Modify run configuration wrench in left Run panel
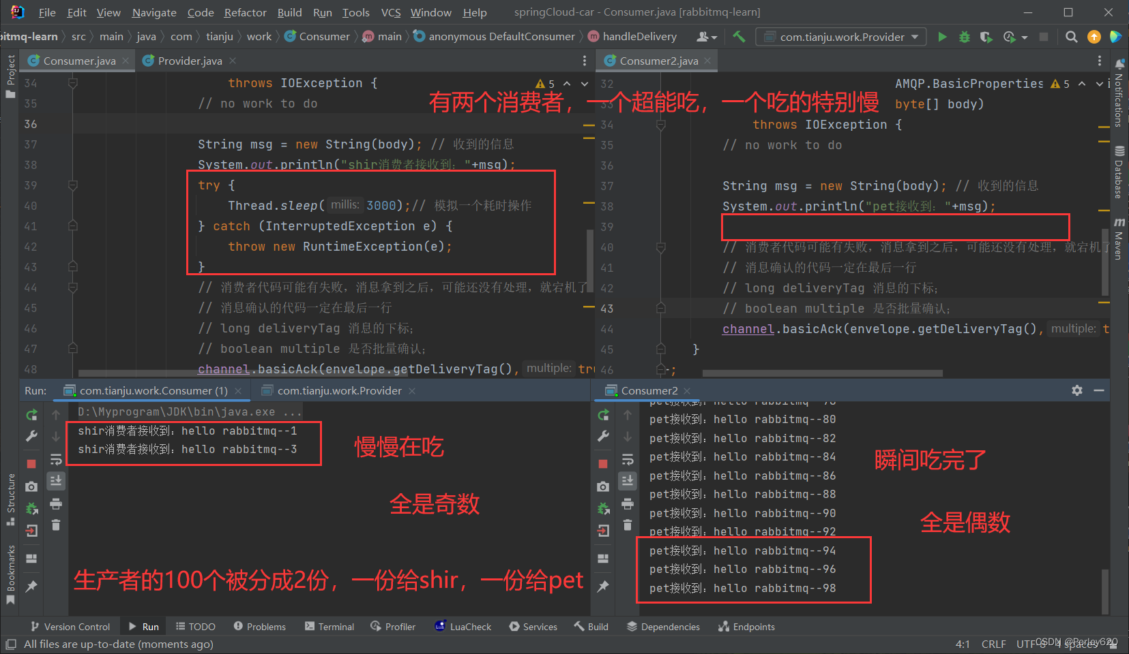 click(x=31, y=437)
